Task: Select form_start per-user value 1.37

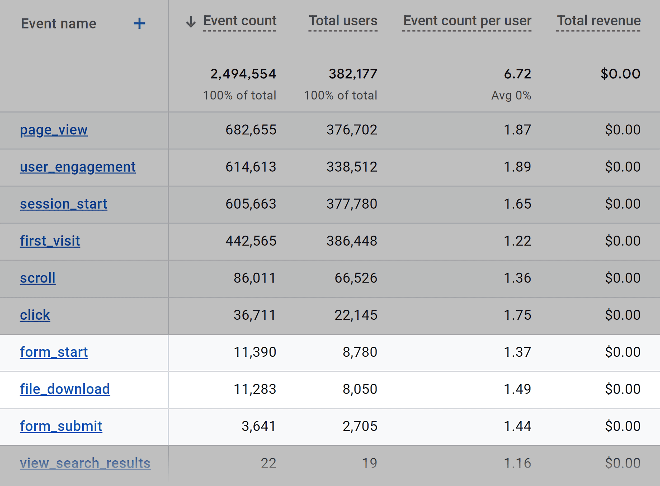Action: [518, 352]
